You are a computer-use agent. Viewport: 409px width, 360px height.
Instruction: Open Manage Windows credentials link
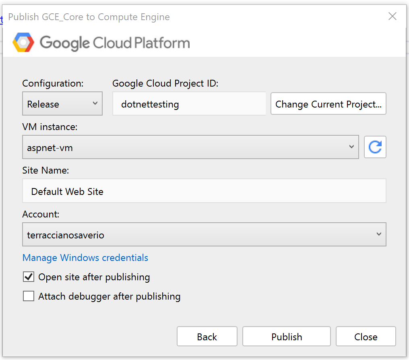pyautogui.click(x=85, y=258)
